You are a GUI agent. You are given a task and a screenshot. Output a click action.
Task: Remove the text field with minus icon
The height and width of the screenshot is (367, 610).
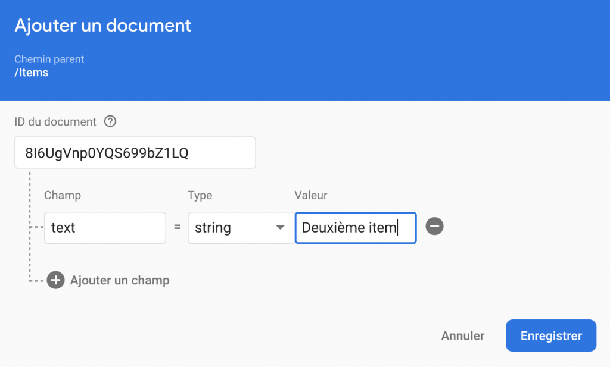(434, 227)
